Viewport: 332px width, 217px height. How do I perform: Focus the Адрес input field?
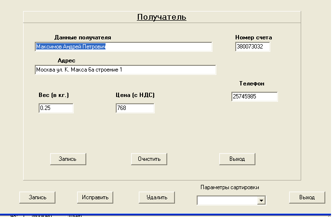click(x=125, y=70)
